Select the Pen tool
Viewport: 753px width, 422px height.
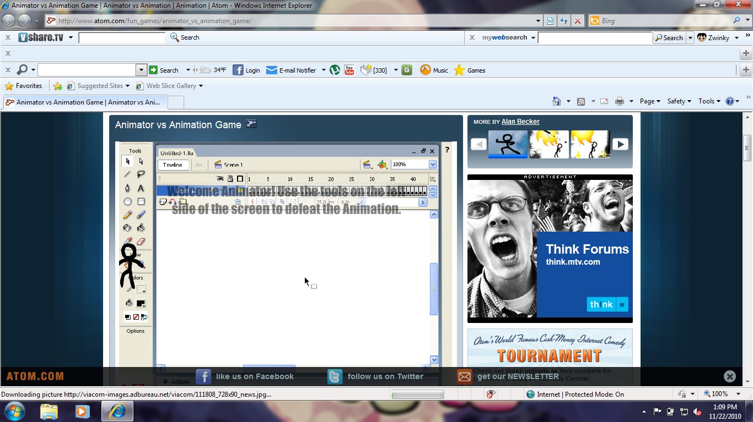(128, 188)
